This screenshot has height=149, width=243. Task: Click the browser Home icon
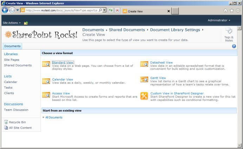point(225,11)
